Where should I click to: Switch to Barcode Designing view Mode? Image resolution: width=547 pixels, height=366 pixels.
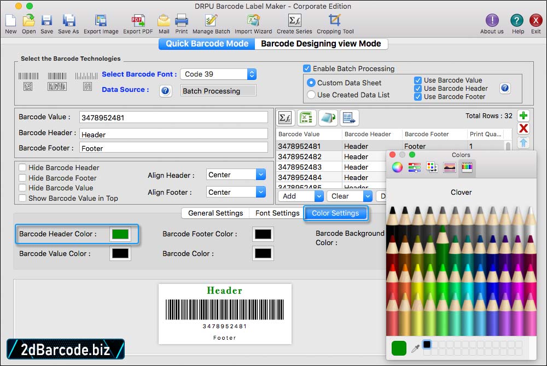(x=321, y=44)
